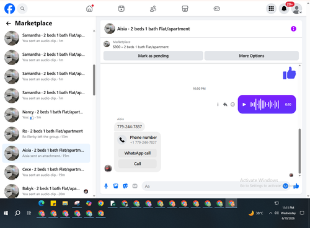Click conversation list scrollbar
310x228 pixels.
pos(94,80)
